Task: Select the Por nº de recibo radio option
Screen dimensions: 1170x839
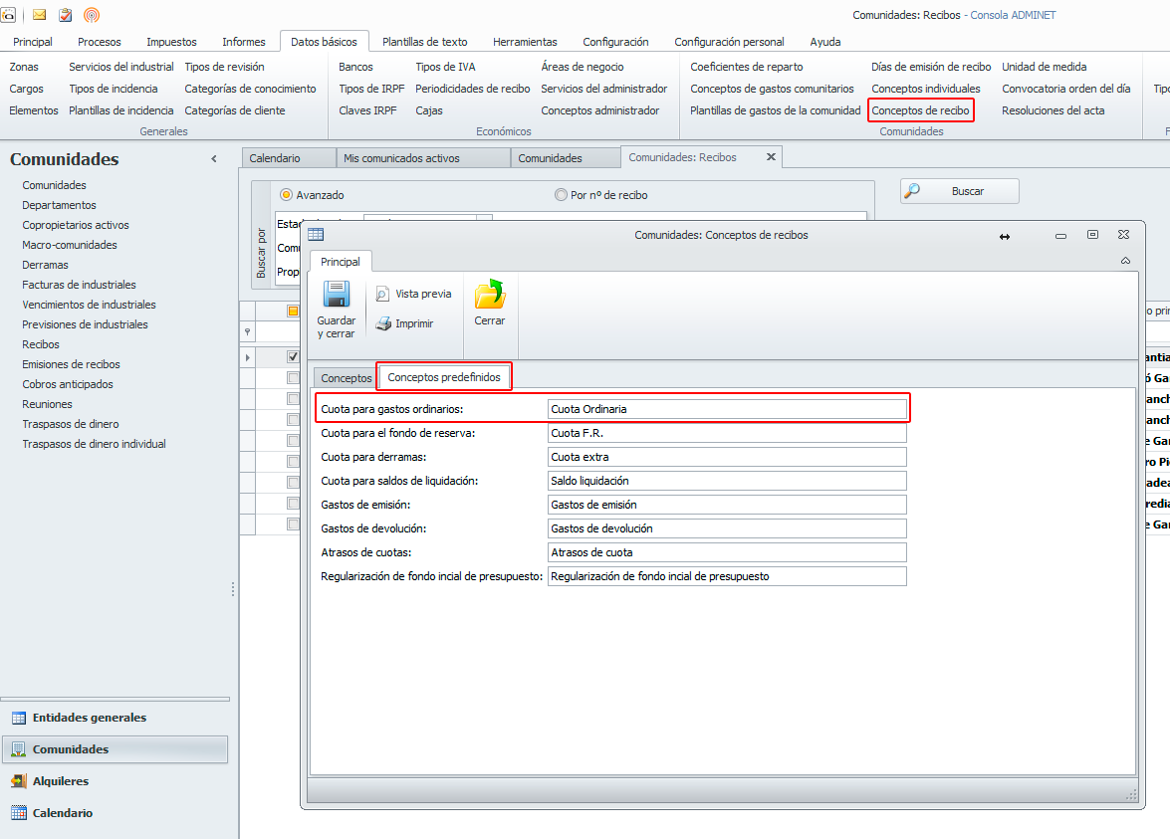Action: pyautogui.click(x=561, y=195)
